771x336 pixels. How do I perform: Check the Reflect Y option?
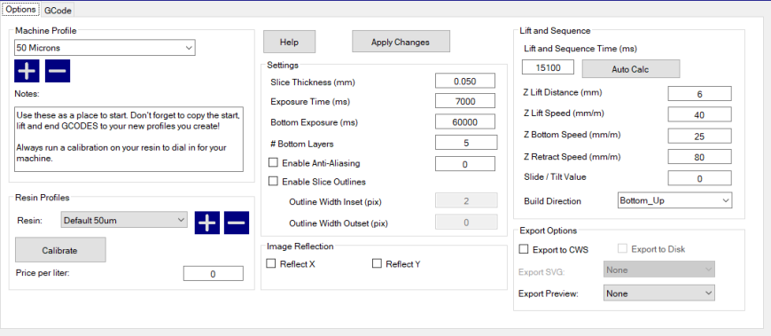[377, 263]
